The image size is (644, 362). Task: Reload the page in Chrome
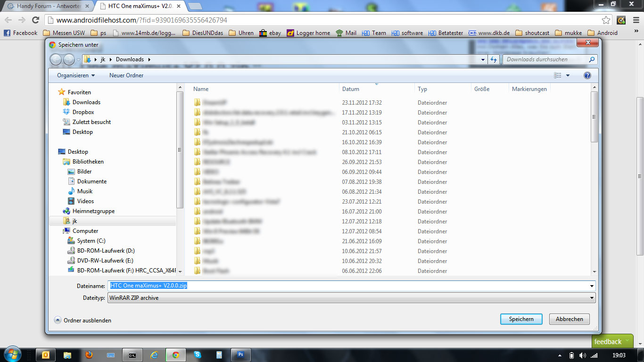35,20
